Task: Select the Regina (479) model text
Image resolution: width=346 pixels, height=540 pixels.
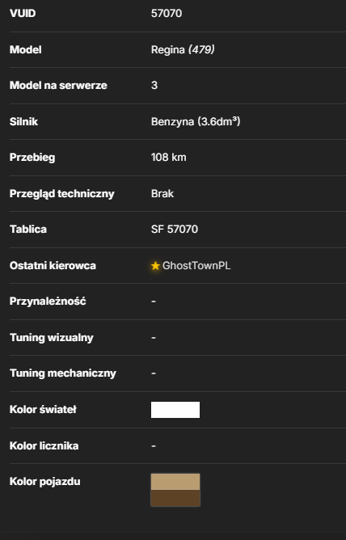Action: click(183, 49)
